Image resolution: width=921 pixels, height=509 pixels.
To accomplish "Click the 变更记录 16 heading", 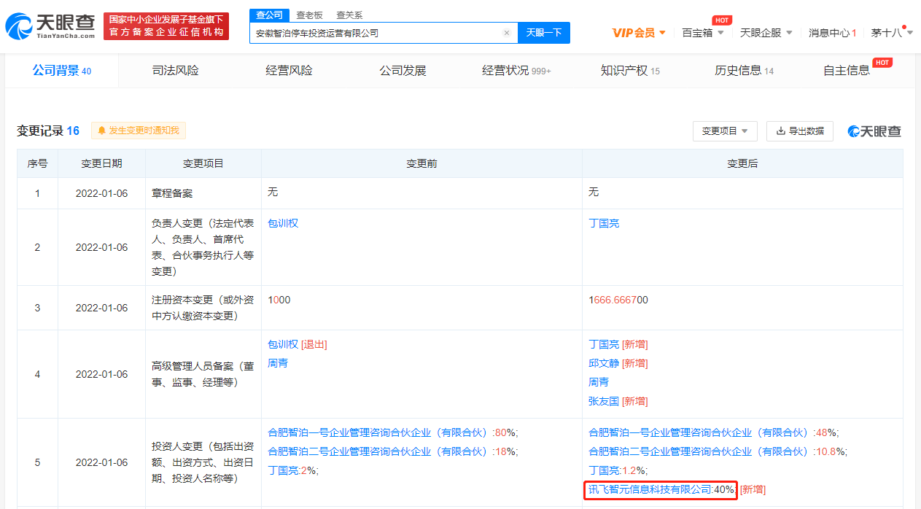I will pos(48,131).
